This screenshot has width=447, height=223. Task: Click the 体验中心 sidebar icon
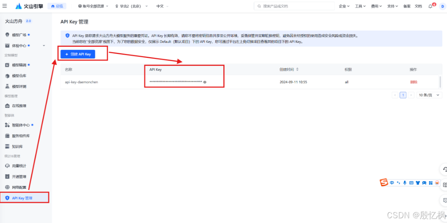(x=8, y=45)
